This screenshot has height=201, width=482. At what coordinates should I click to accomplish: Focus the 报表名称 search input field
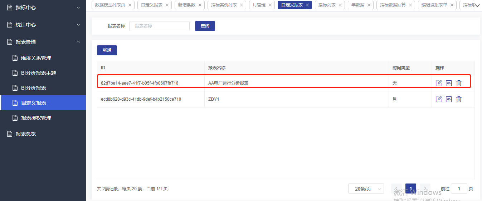pyautogui.click(x=159, y=26)
